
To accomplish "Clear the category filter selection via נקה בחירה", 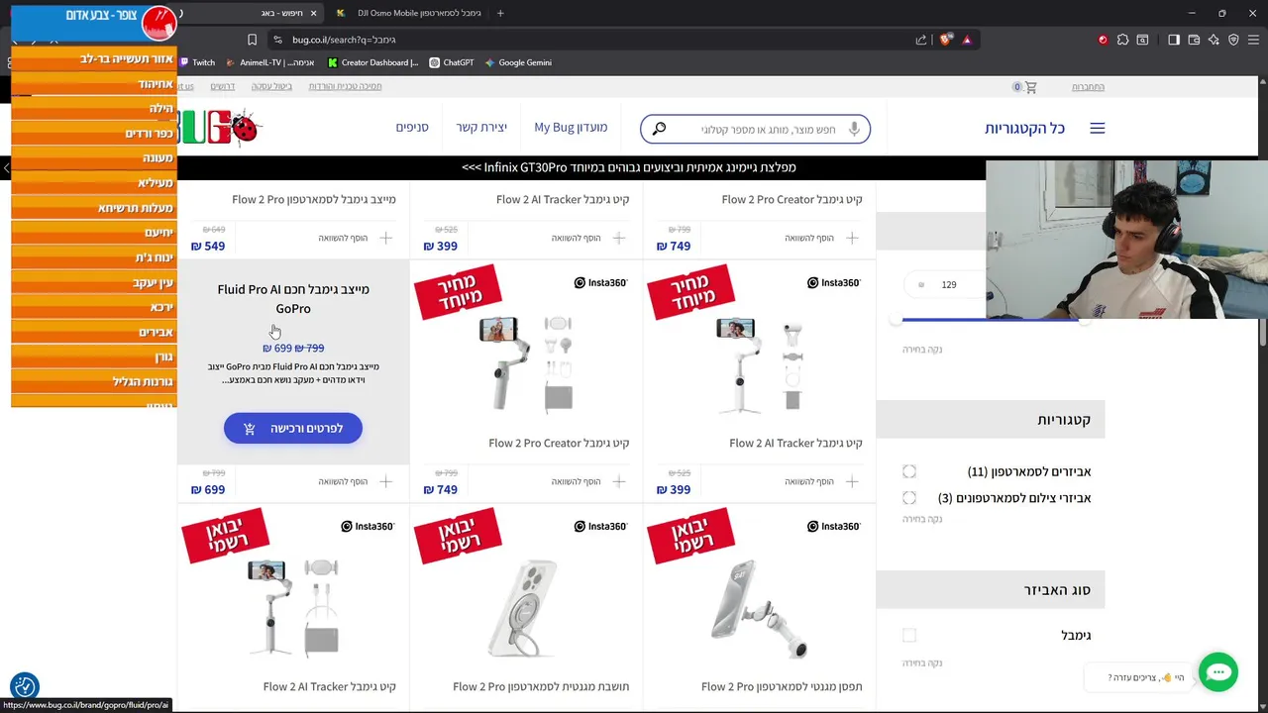I will pos(922,519).
